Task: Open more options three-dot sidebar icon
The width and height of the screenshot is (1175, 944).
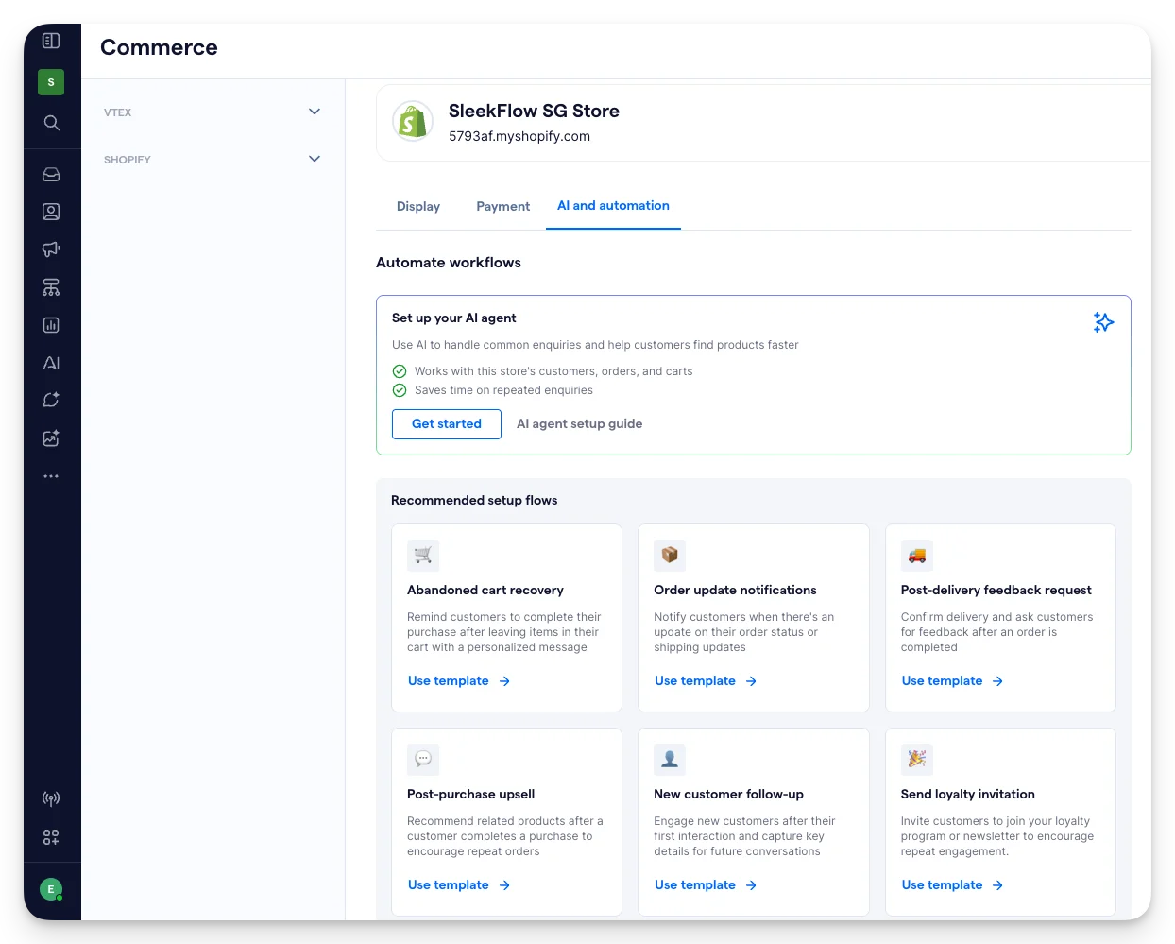Action: point(51,476)
